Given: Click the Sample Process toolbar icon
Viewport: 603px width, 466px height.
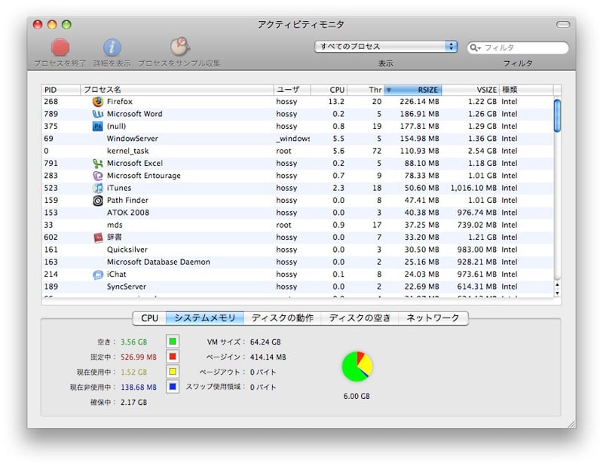Looking at the screenshot, I should click(x=179, y=48).
